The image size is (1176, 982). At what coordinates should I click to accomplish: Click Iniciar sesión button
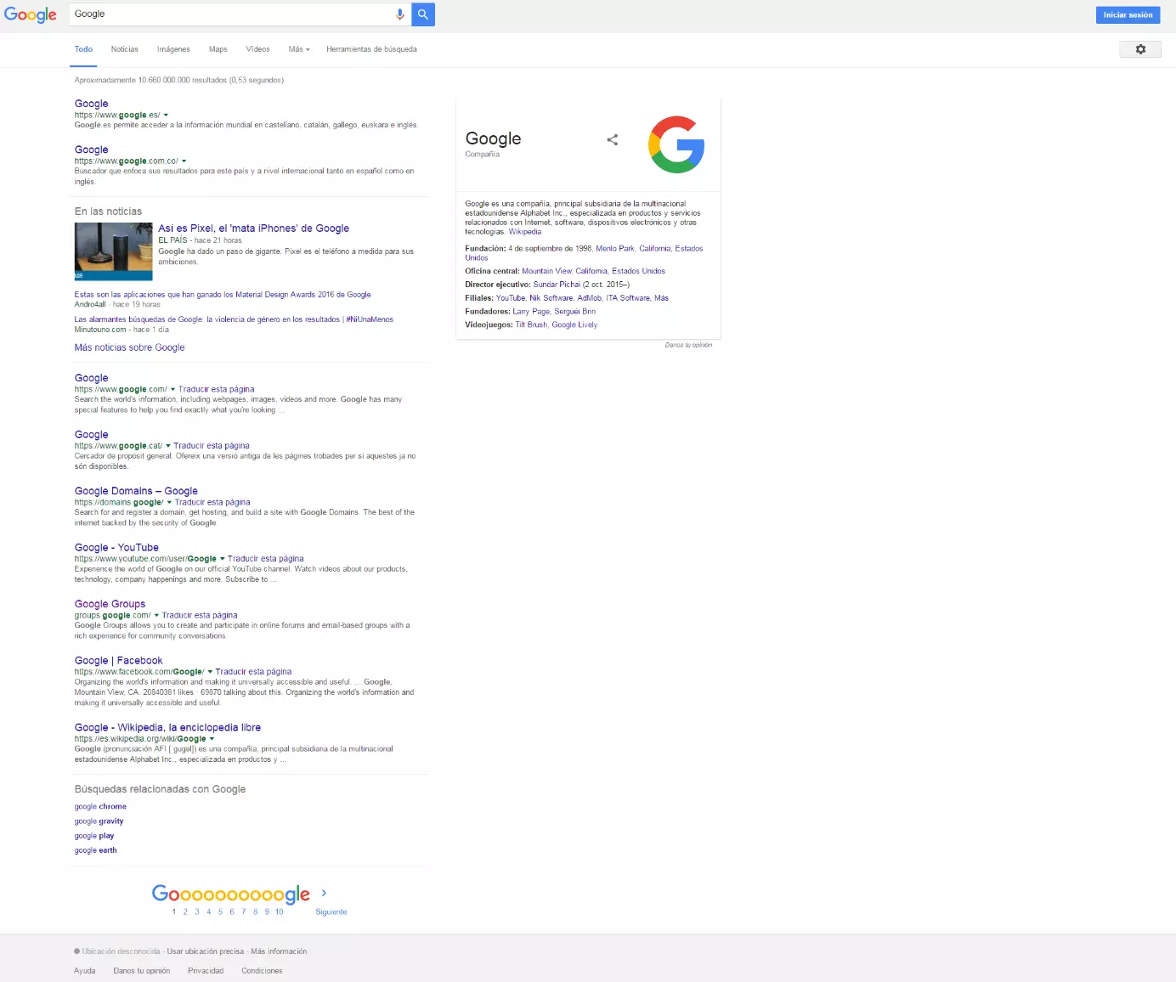[1128, 14]
